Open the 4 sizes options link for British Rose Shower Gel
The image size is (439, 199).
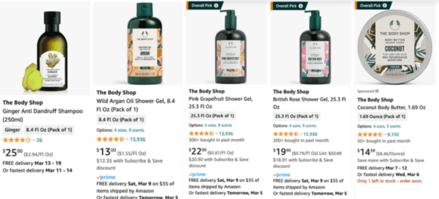coord(295,126)
